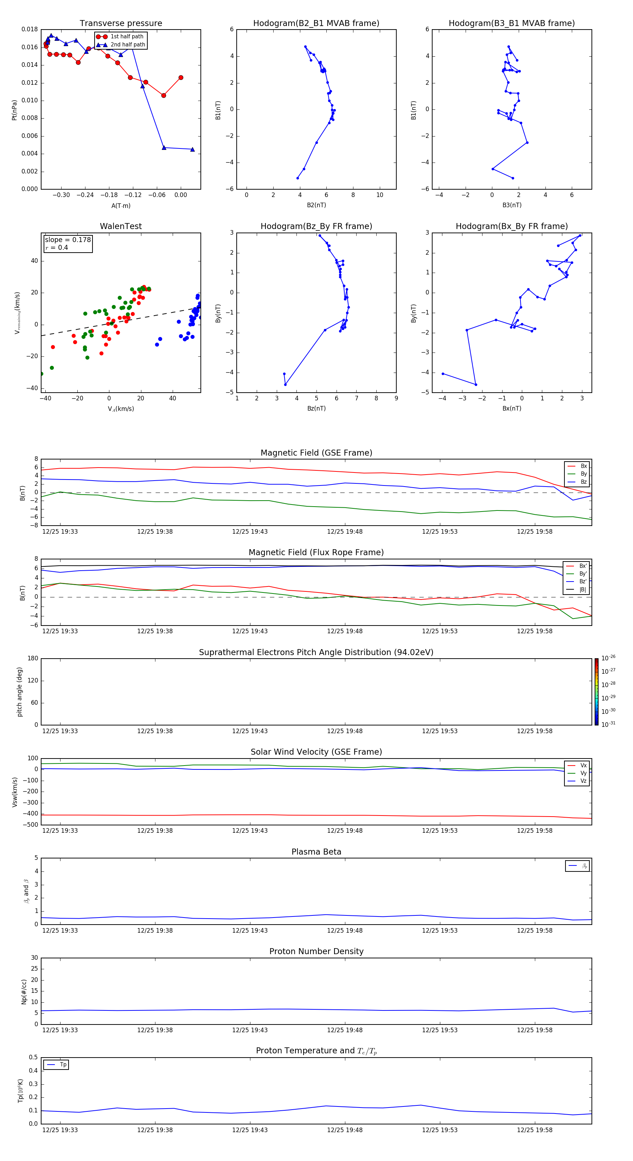This screenshot has width=633, height=1161.
Task: Select the βp legend entry in Plasma Beta
Action: [577, 866]
